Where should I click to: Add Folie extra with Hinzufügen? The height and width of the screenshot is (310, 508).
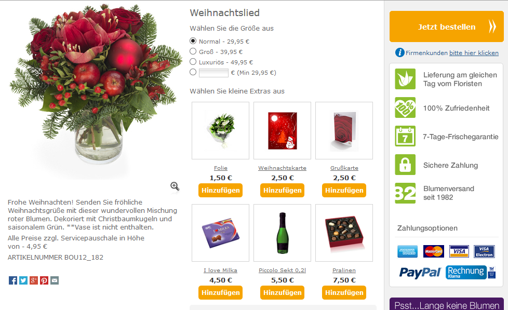(x=220, y=191)
